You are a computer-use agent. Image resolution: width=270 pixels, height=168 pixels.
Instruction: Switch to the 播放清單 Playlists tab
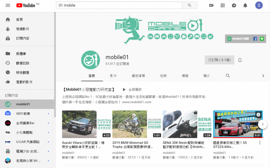(138, 76)
